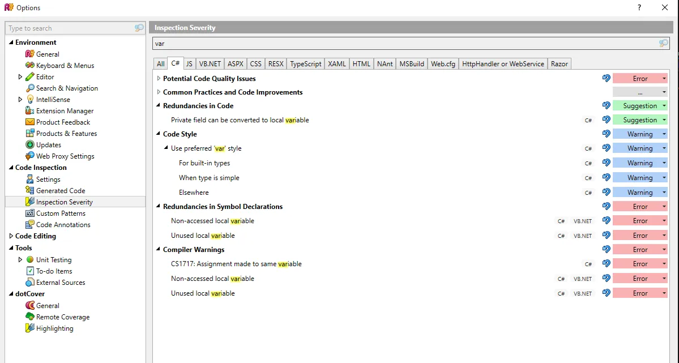Select 'CS1717: Assignment made to same variable'
Image resolution: width=679 pixels, height=363 pixels.
(x=237, y=264)
